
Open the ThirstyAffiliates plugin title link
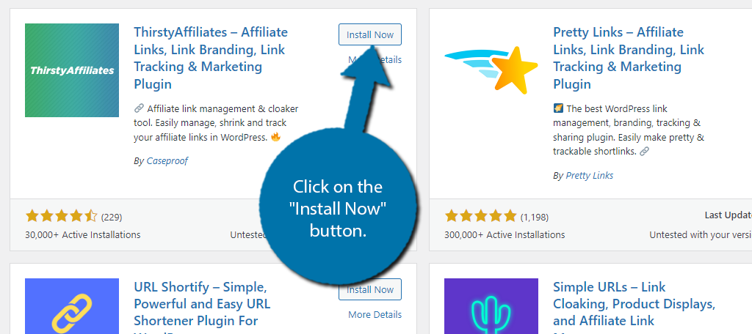[x=211, y=58]
